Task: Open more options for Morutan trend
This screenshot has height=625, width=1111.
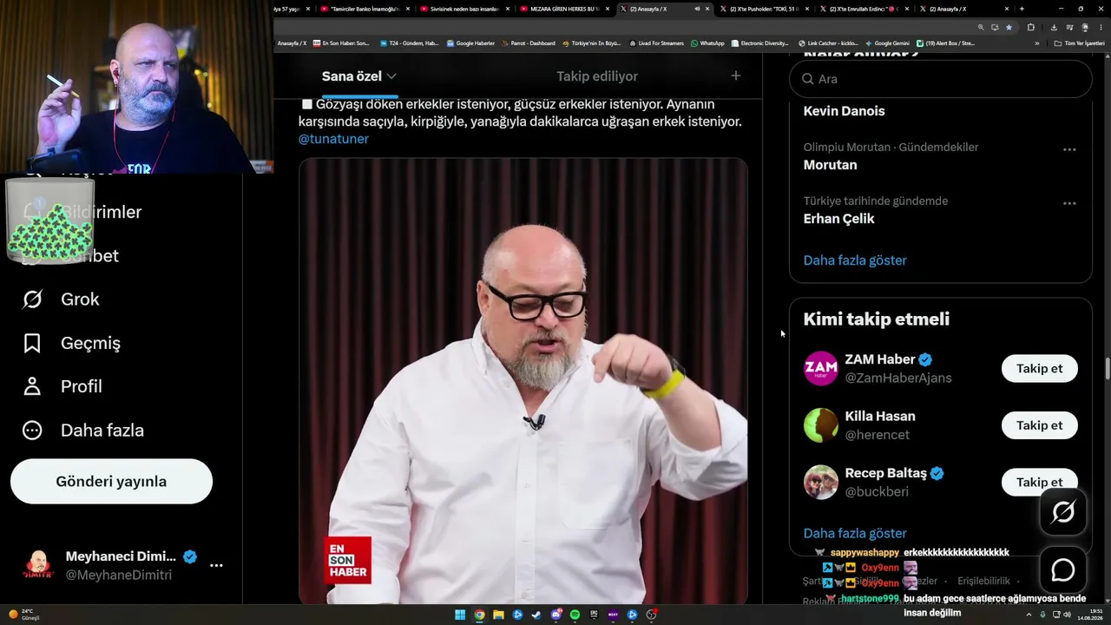Action: (x=1069, y=149)
